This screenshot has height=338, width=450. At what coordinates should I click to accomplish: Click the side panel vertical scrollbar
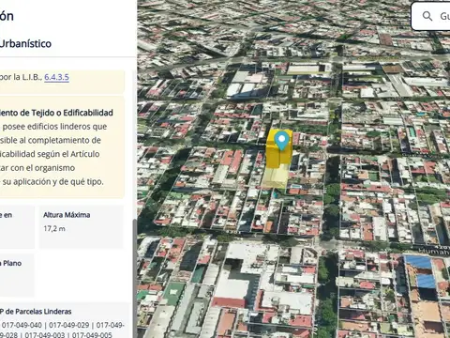click(x=135, y=279)
